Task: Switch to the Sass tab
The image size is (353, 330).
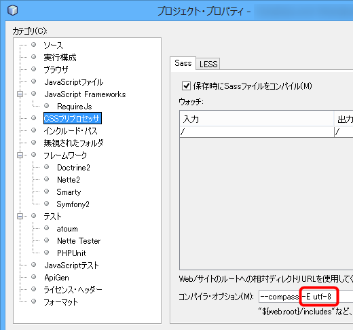Action: pyautogui.click(x=183, y=63)
